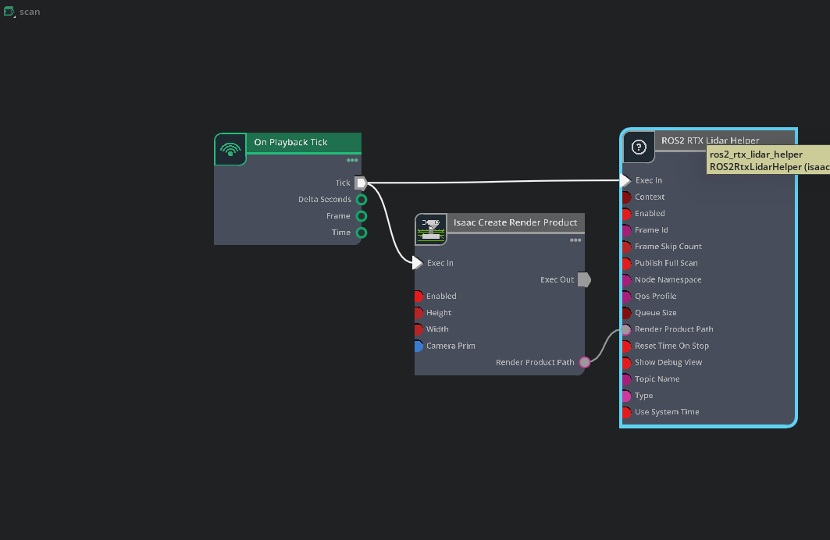The width and height of the screenshot is (830, 540).
Task: Click the Tick output port on On Playback Tick
Action: pos(361,183)
